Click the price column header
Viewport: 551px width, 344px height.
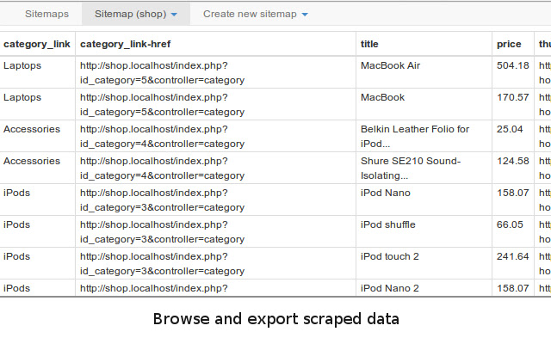(x=509, y=44)
